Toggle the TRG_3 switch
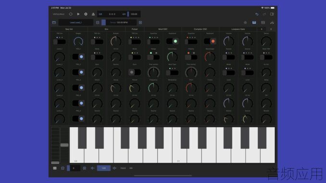 coord(78,87)
